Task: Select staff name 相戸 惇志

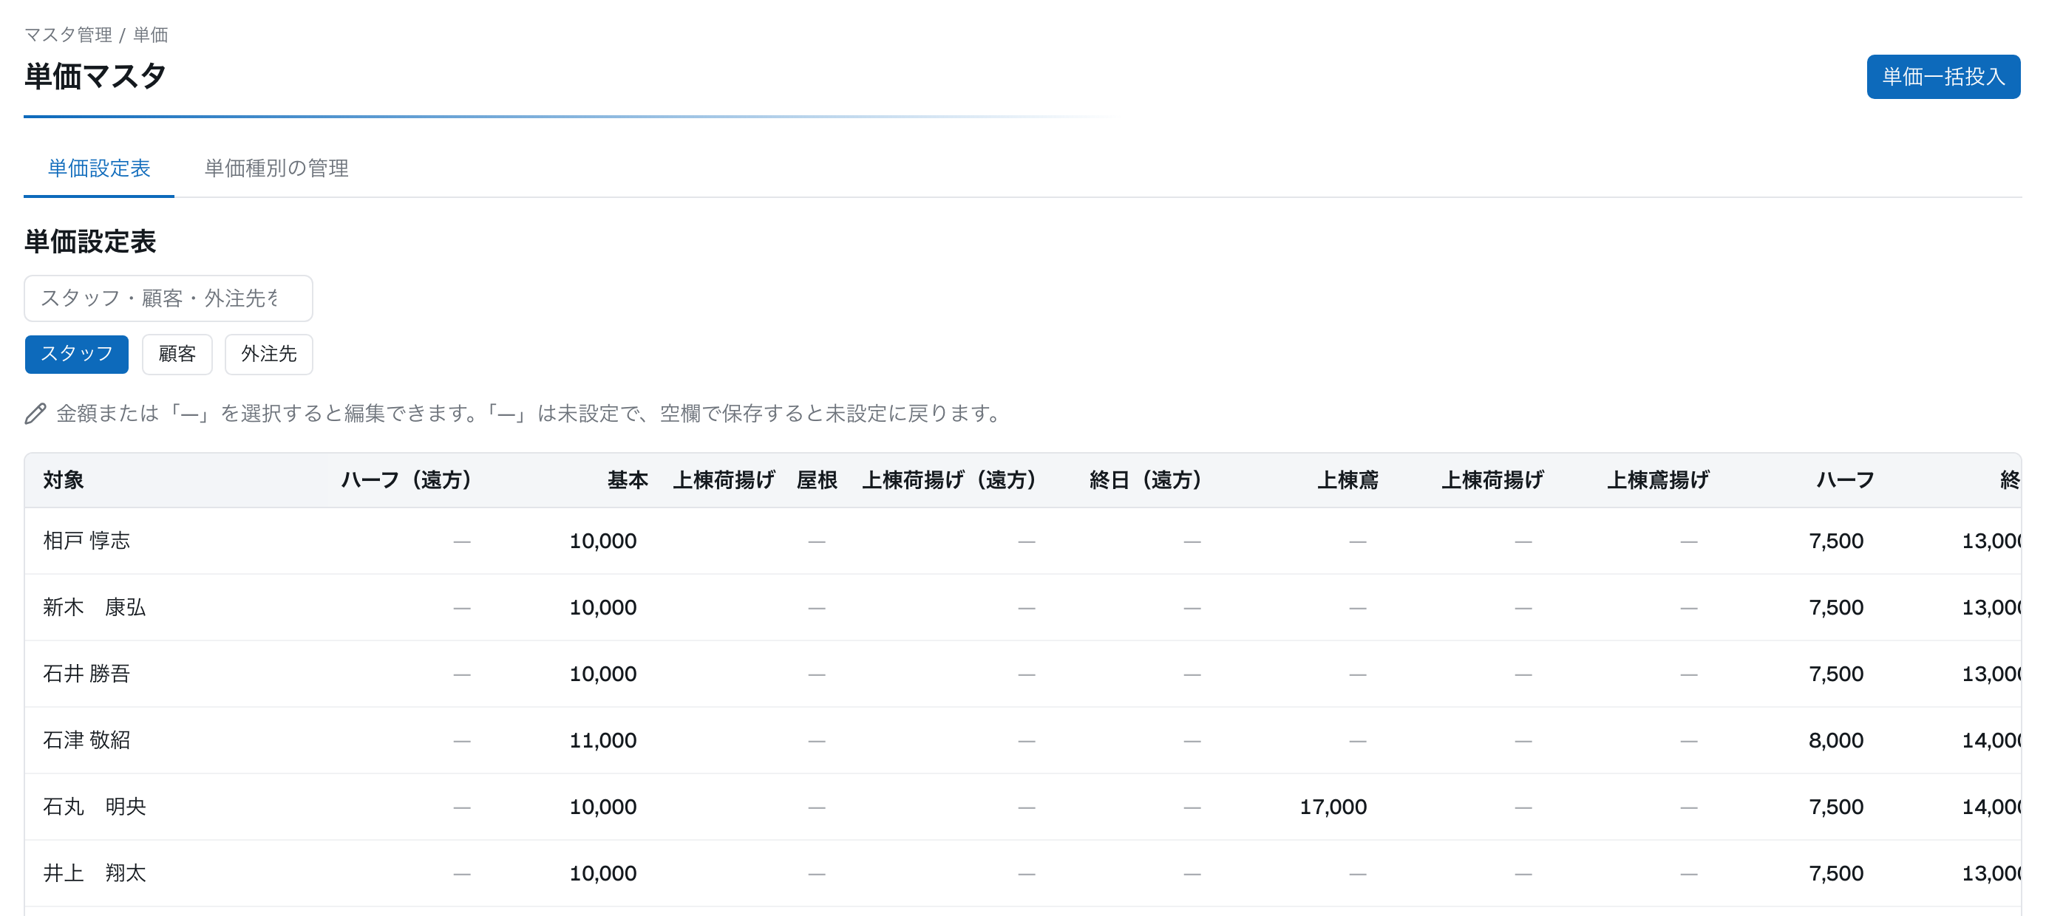Action: pyautogui.click(x=86, y=541)
